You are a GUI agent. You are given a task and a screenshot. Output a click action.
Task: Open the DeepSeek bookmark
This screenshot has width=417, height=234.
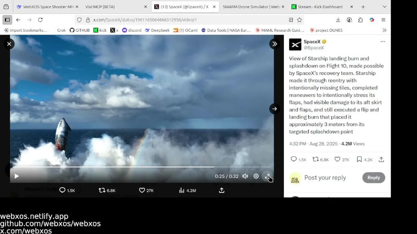point(157,30)
